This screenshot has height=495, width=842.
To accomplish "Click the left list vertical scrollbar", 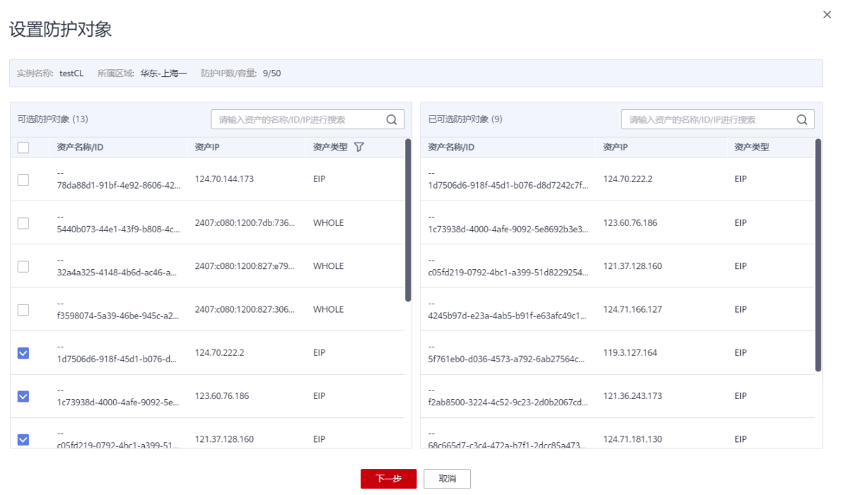I will (408, 220).
